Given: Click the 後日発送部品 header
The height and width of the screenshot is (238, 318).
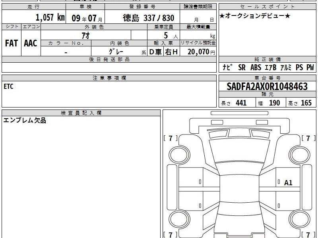Looking at the screenshot, I should 109,59.
